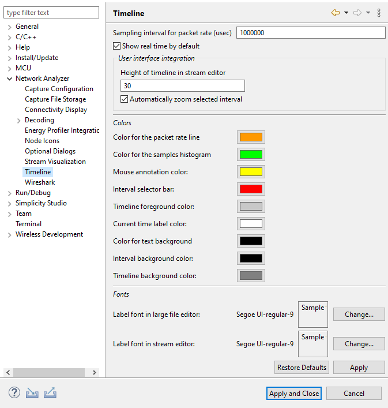Click the type filter text field
The height and width of the screenshot is (408, 388).
[x=51, y=13]
